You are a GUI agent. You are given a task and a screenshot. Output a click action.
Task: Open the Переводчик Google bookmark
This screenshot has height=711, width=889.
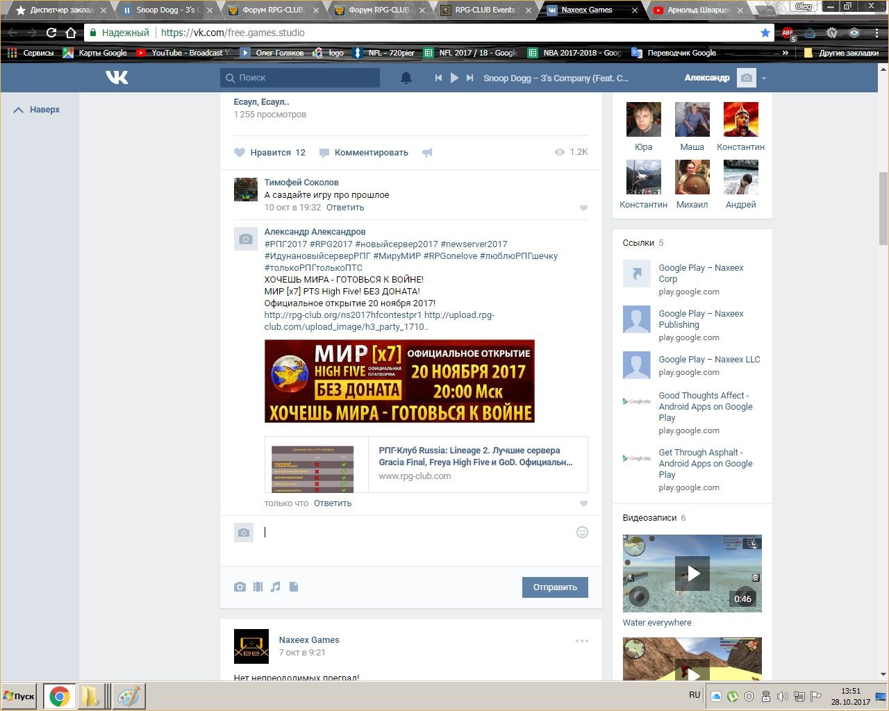674,53
